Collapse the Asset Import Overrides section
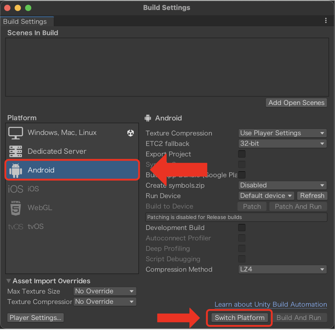335x330 pixels. [x=9, y=281]
